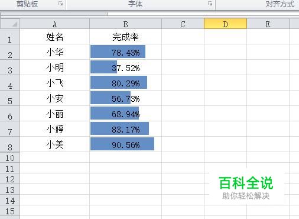The width and height of the screenshot is (299, 219).
Task: Select row 11 header
Action: (10, 168)
